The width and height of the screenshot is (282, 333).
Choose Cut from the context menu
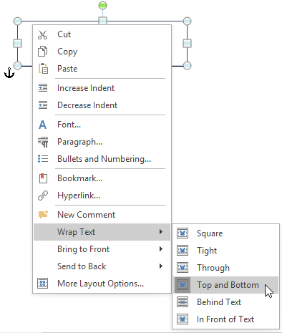coord(102,34)
